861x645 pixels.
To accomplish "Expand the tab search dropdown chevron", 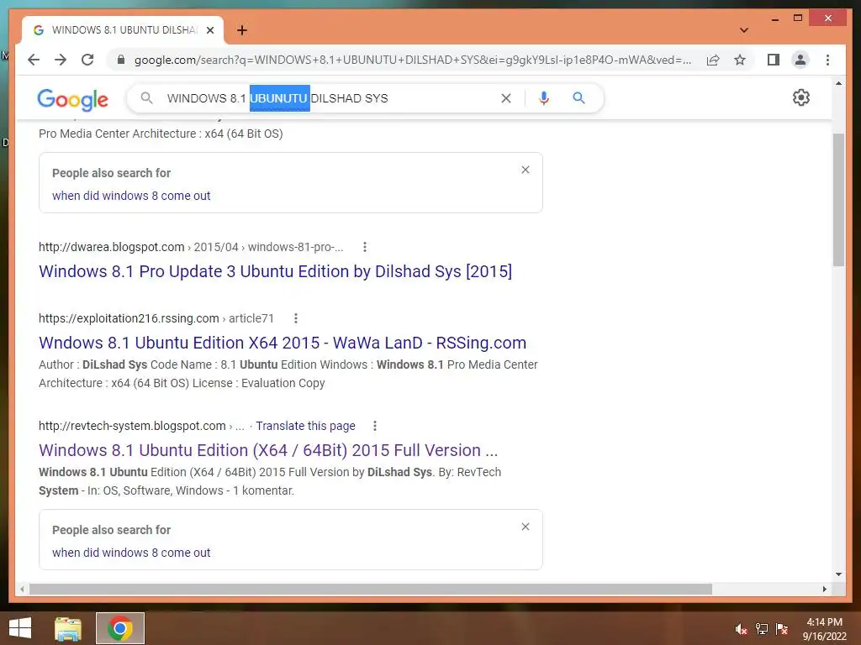I will tap(743, 30).
